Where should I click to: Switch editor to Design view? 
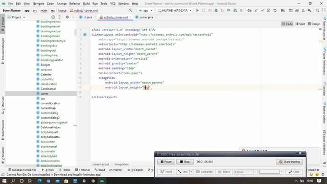coord(314,24)
